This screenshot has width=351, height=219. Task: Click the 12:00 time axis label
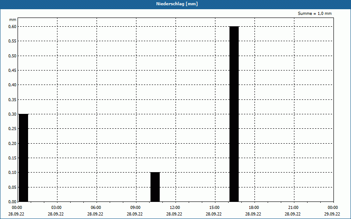point(175,208)
